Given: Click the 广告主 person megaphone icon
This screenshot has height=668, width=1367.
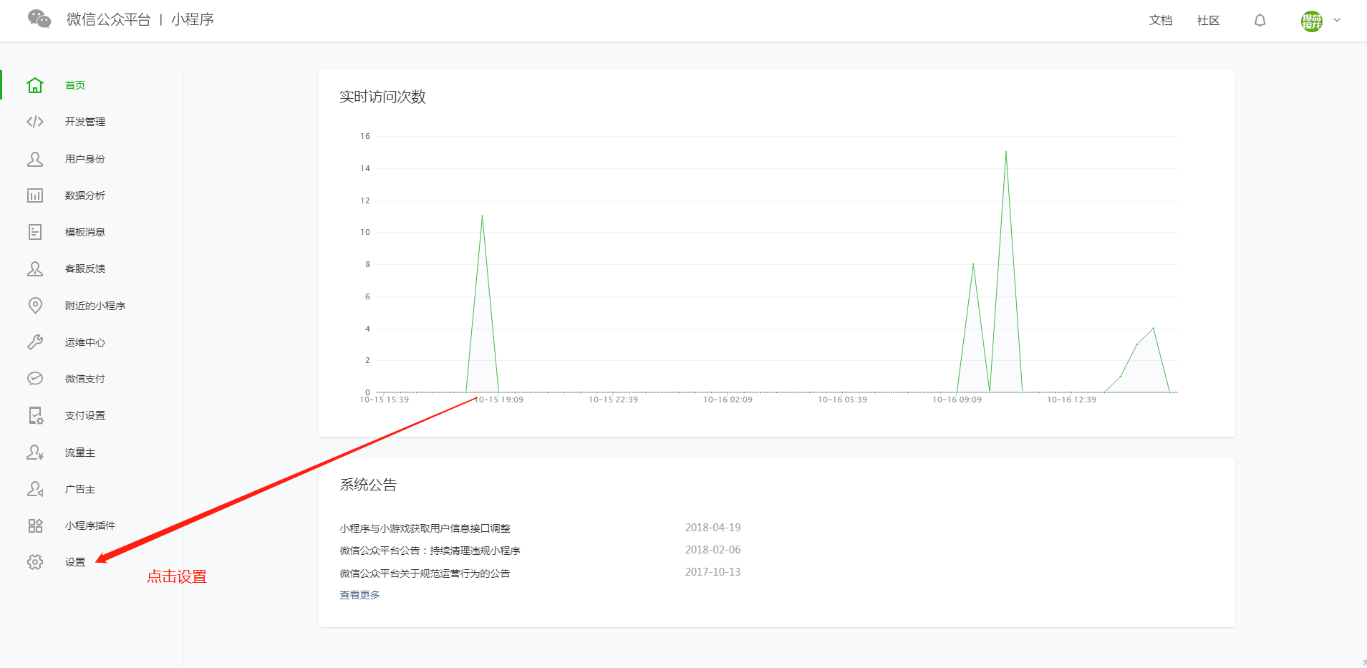Looking at the screenshot, I should 35,489.
